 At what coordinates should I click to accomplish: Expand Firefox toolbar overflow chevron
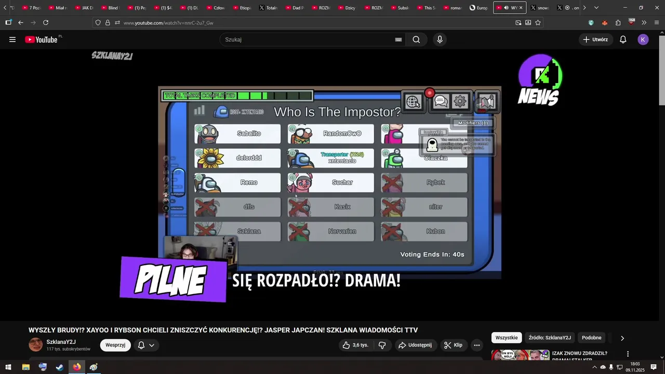coord(644,22)
